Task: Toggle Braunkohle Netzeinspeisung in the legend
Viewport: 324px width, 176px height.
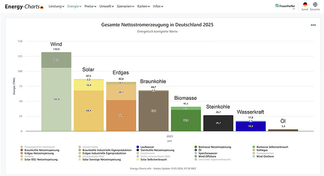Action: (40, 150)
